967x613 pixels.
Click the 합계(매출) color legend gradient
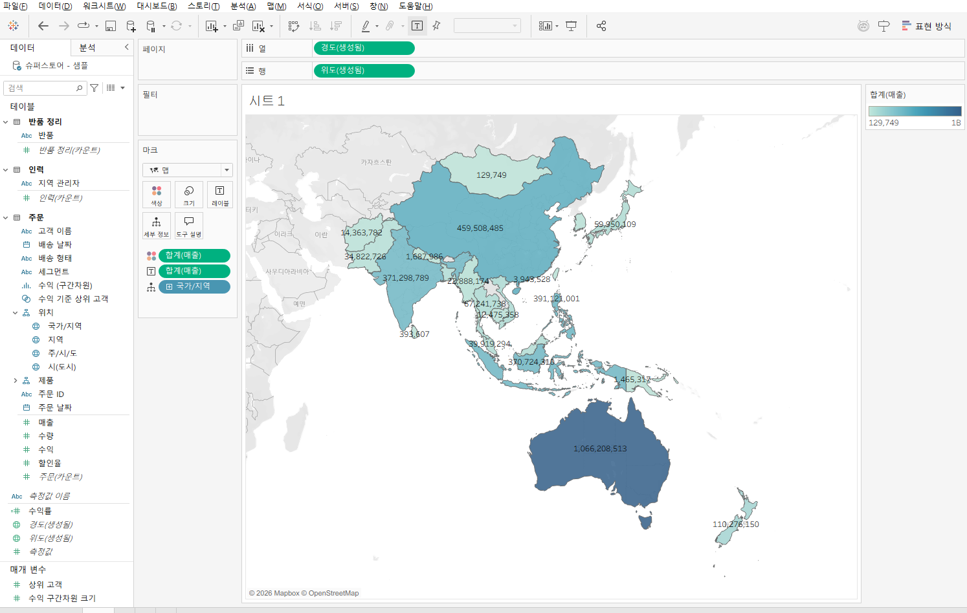[x=915, y=111]
